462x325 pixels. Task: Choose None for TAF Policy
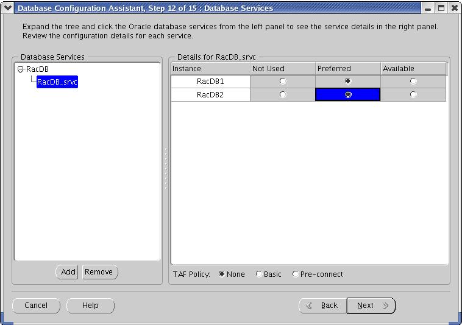pos(221,274)
